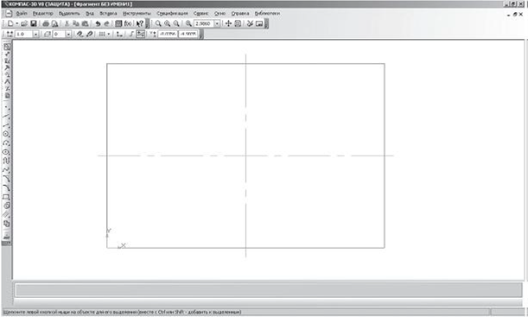Open the Файл menu
The width and height of the screenshot is (528, 317).
click(22, 14)
